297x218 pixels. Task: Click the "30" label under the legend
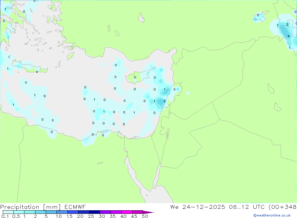point(102,216)
